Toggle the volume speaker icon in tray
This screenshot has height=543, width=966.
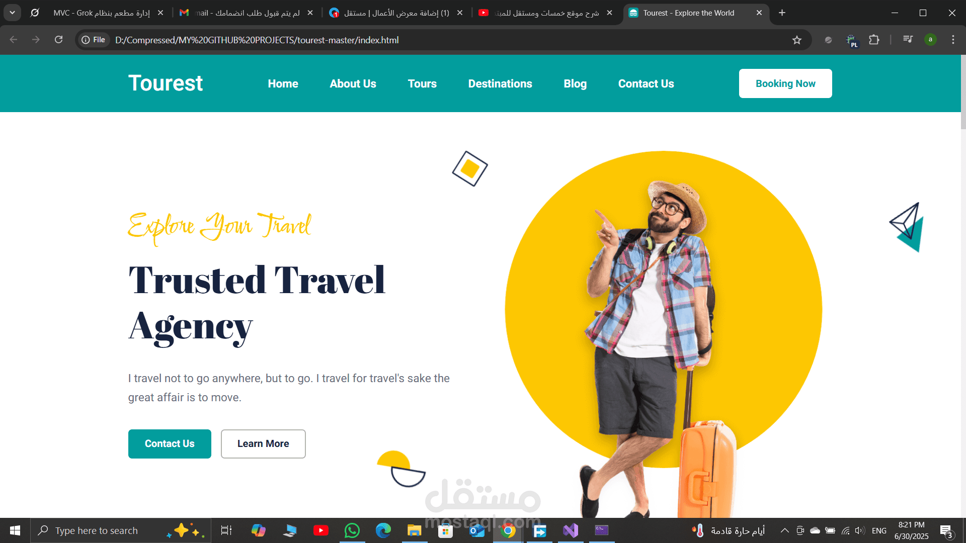pyautogui.click(x=859, y=530)
